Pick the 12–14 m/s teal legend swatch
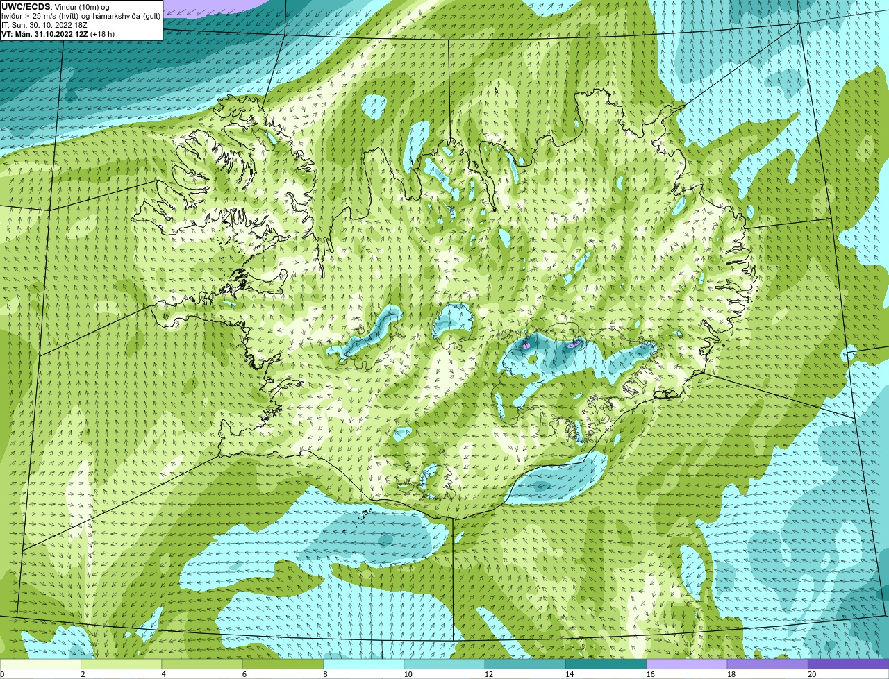889x679 pixels. pos(525,664)
